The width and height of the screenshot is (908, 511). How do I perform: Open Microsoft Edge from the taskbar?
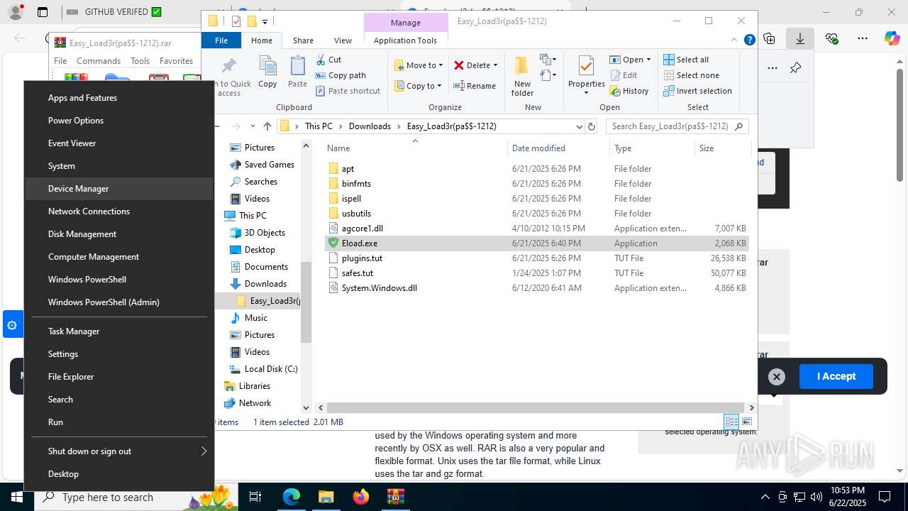(292, 497)
